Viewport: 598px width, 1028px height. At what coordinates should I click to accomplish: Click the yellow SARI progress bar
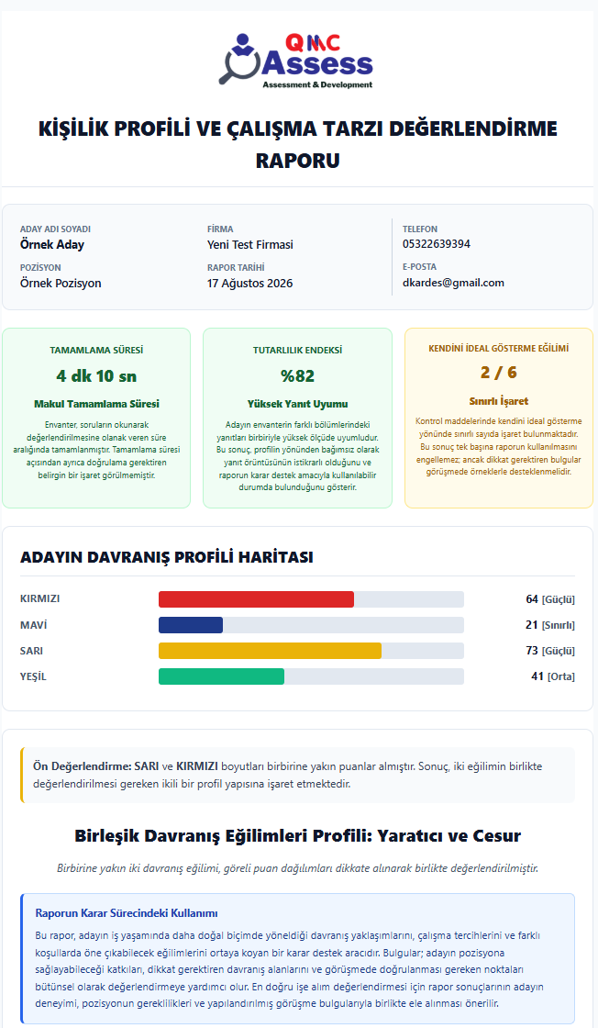(x=311, y=651)
